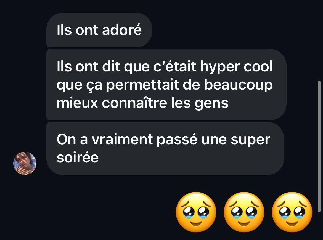Click the last pleading face emoji
This screenshot has height=240, width=323.
(x=292, y=212)
